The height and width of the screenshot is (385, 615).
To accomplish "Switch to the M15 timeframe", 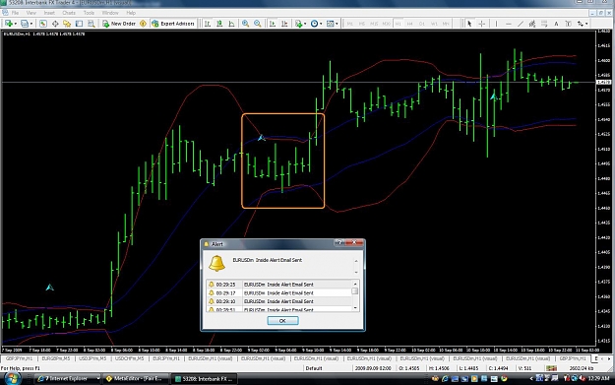I will pos(374,24).
